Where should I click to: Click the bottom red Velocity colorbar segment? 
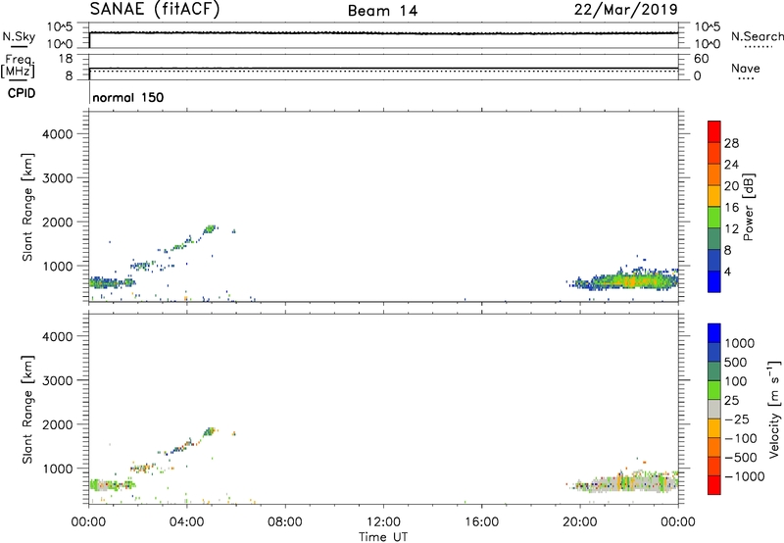coord(714,485)
